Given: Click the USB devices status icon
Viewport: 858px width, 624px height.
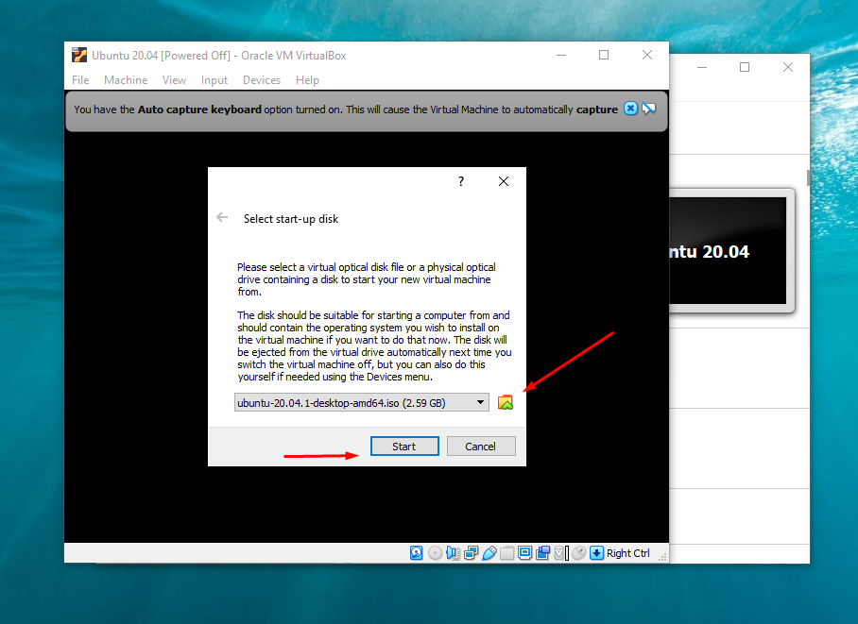Looking at the screenshot, I should pyautogui.click(x=489, y=552).
